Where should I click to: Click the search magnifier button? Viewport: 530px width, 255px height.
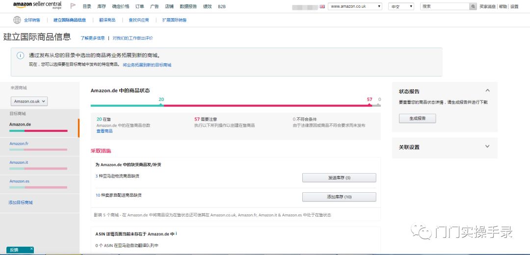click(x=473, y=6)
